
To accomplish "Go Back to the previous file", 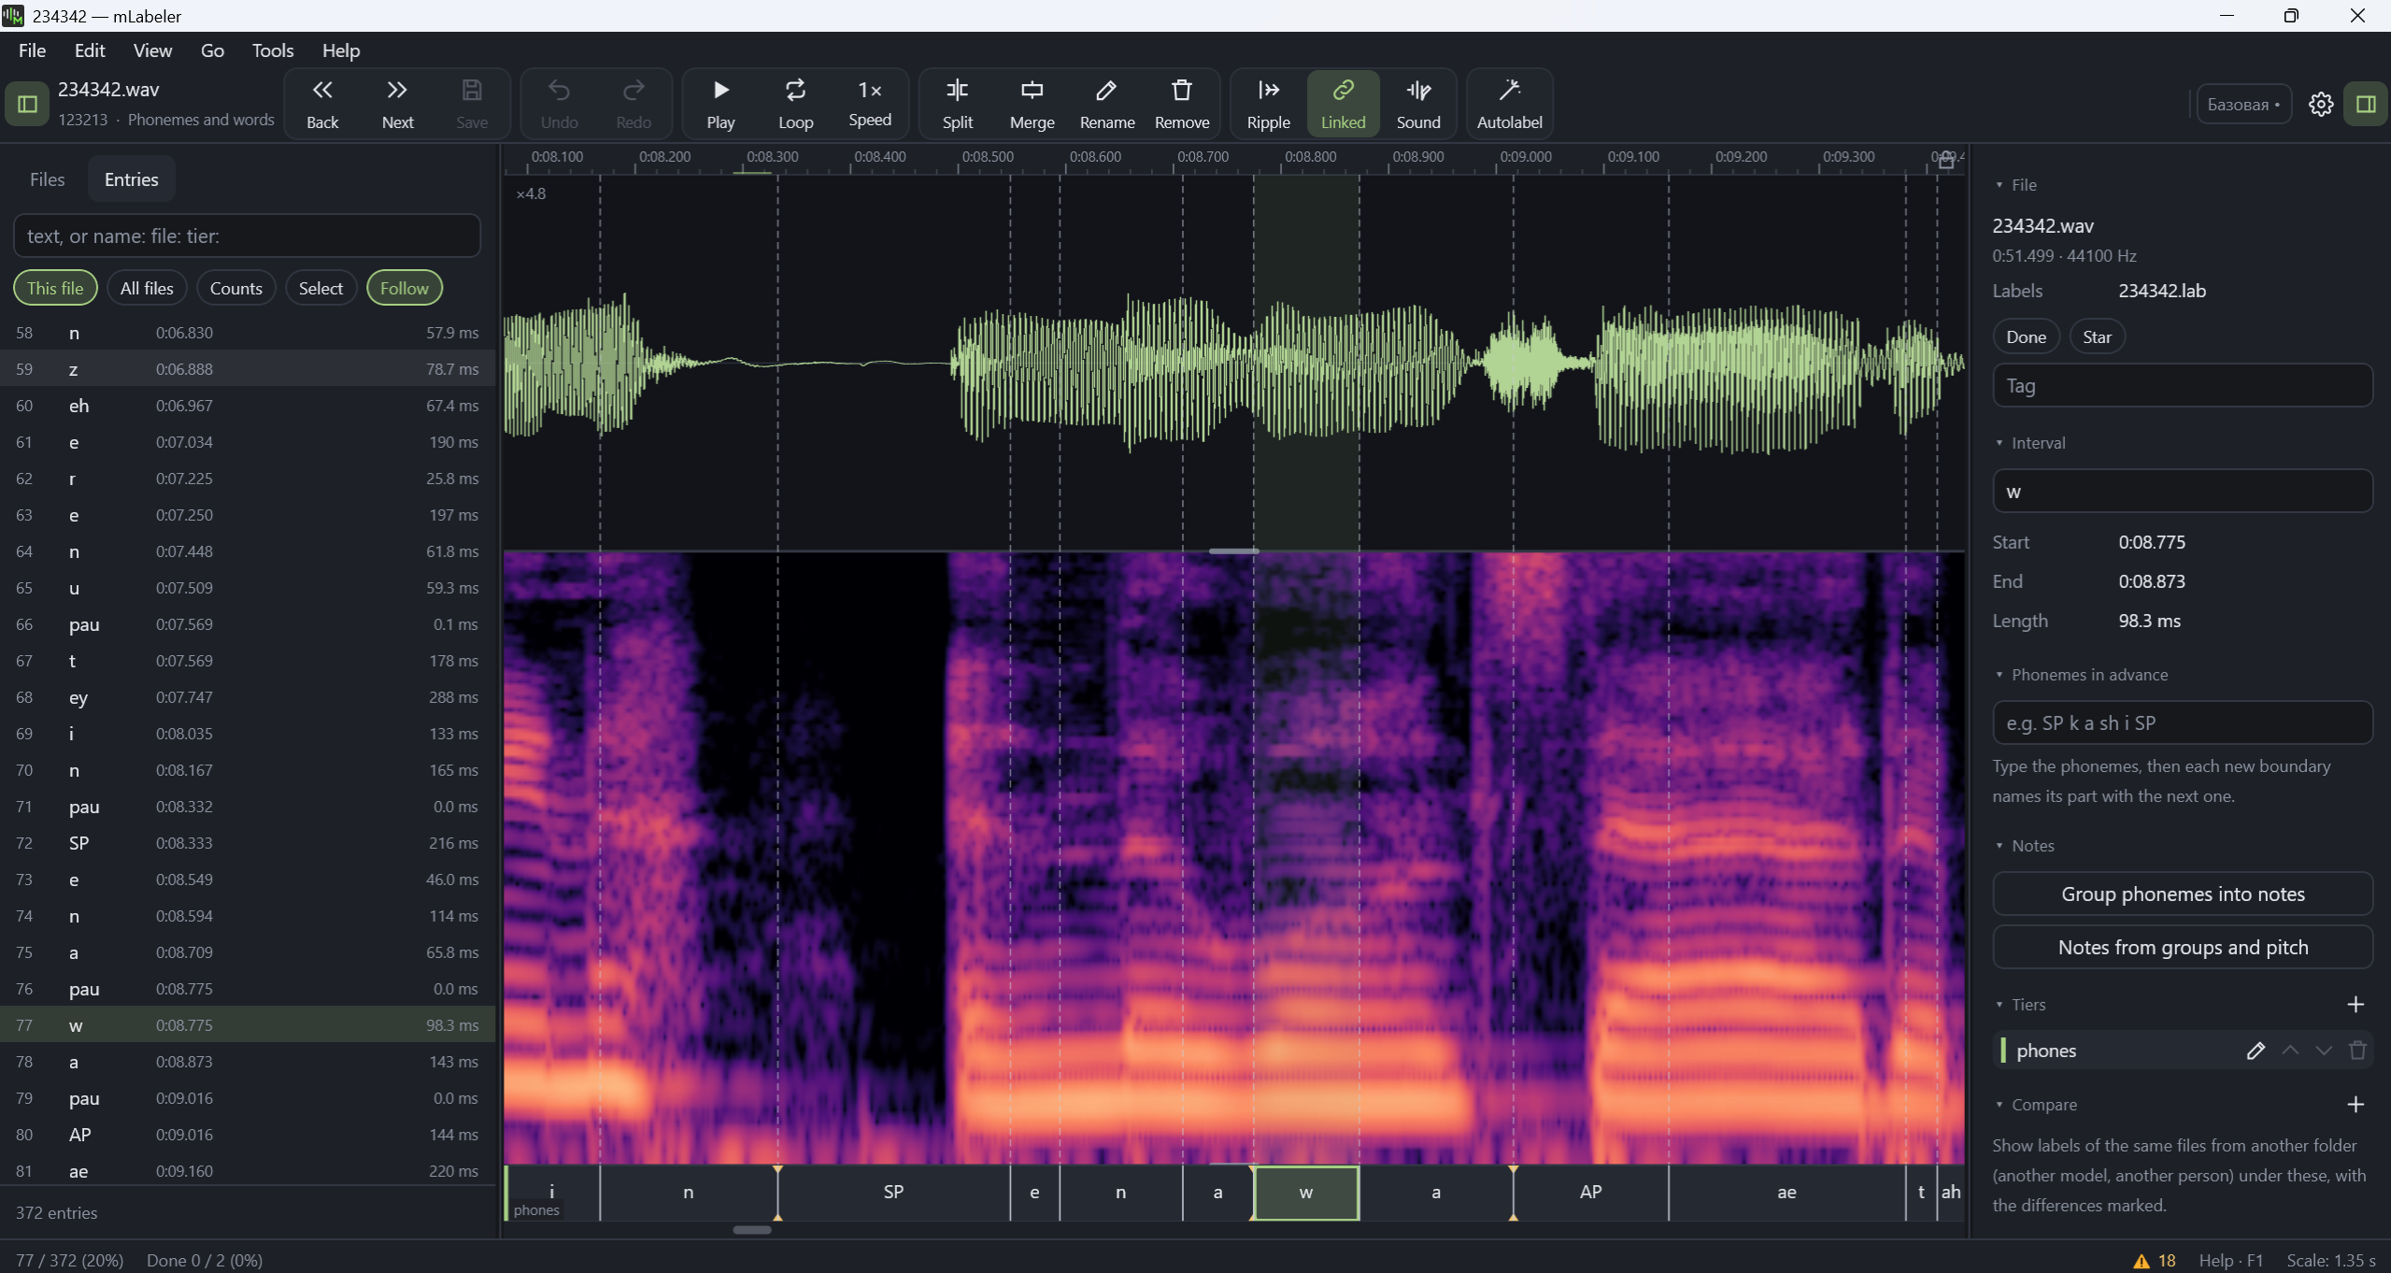I will pos(322,104).
